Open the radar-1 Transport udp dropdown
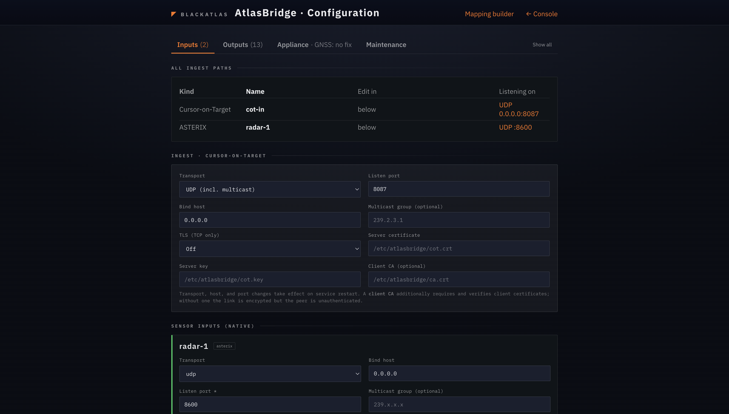 point(270,374)
